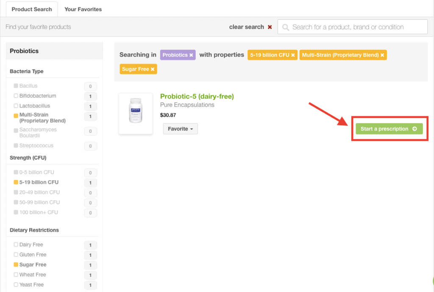This screenshot has height=292, width=434.
Task: Click the Pure Encapsulations brand name
Action: click(187, 105)
